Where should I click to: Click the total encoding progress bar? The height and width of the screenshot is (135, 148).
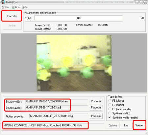79,18
